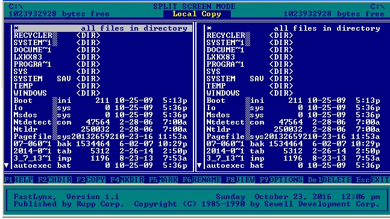Click the F1 HELP function key

(x=19, y=179)
